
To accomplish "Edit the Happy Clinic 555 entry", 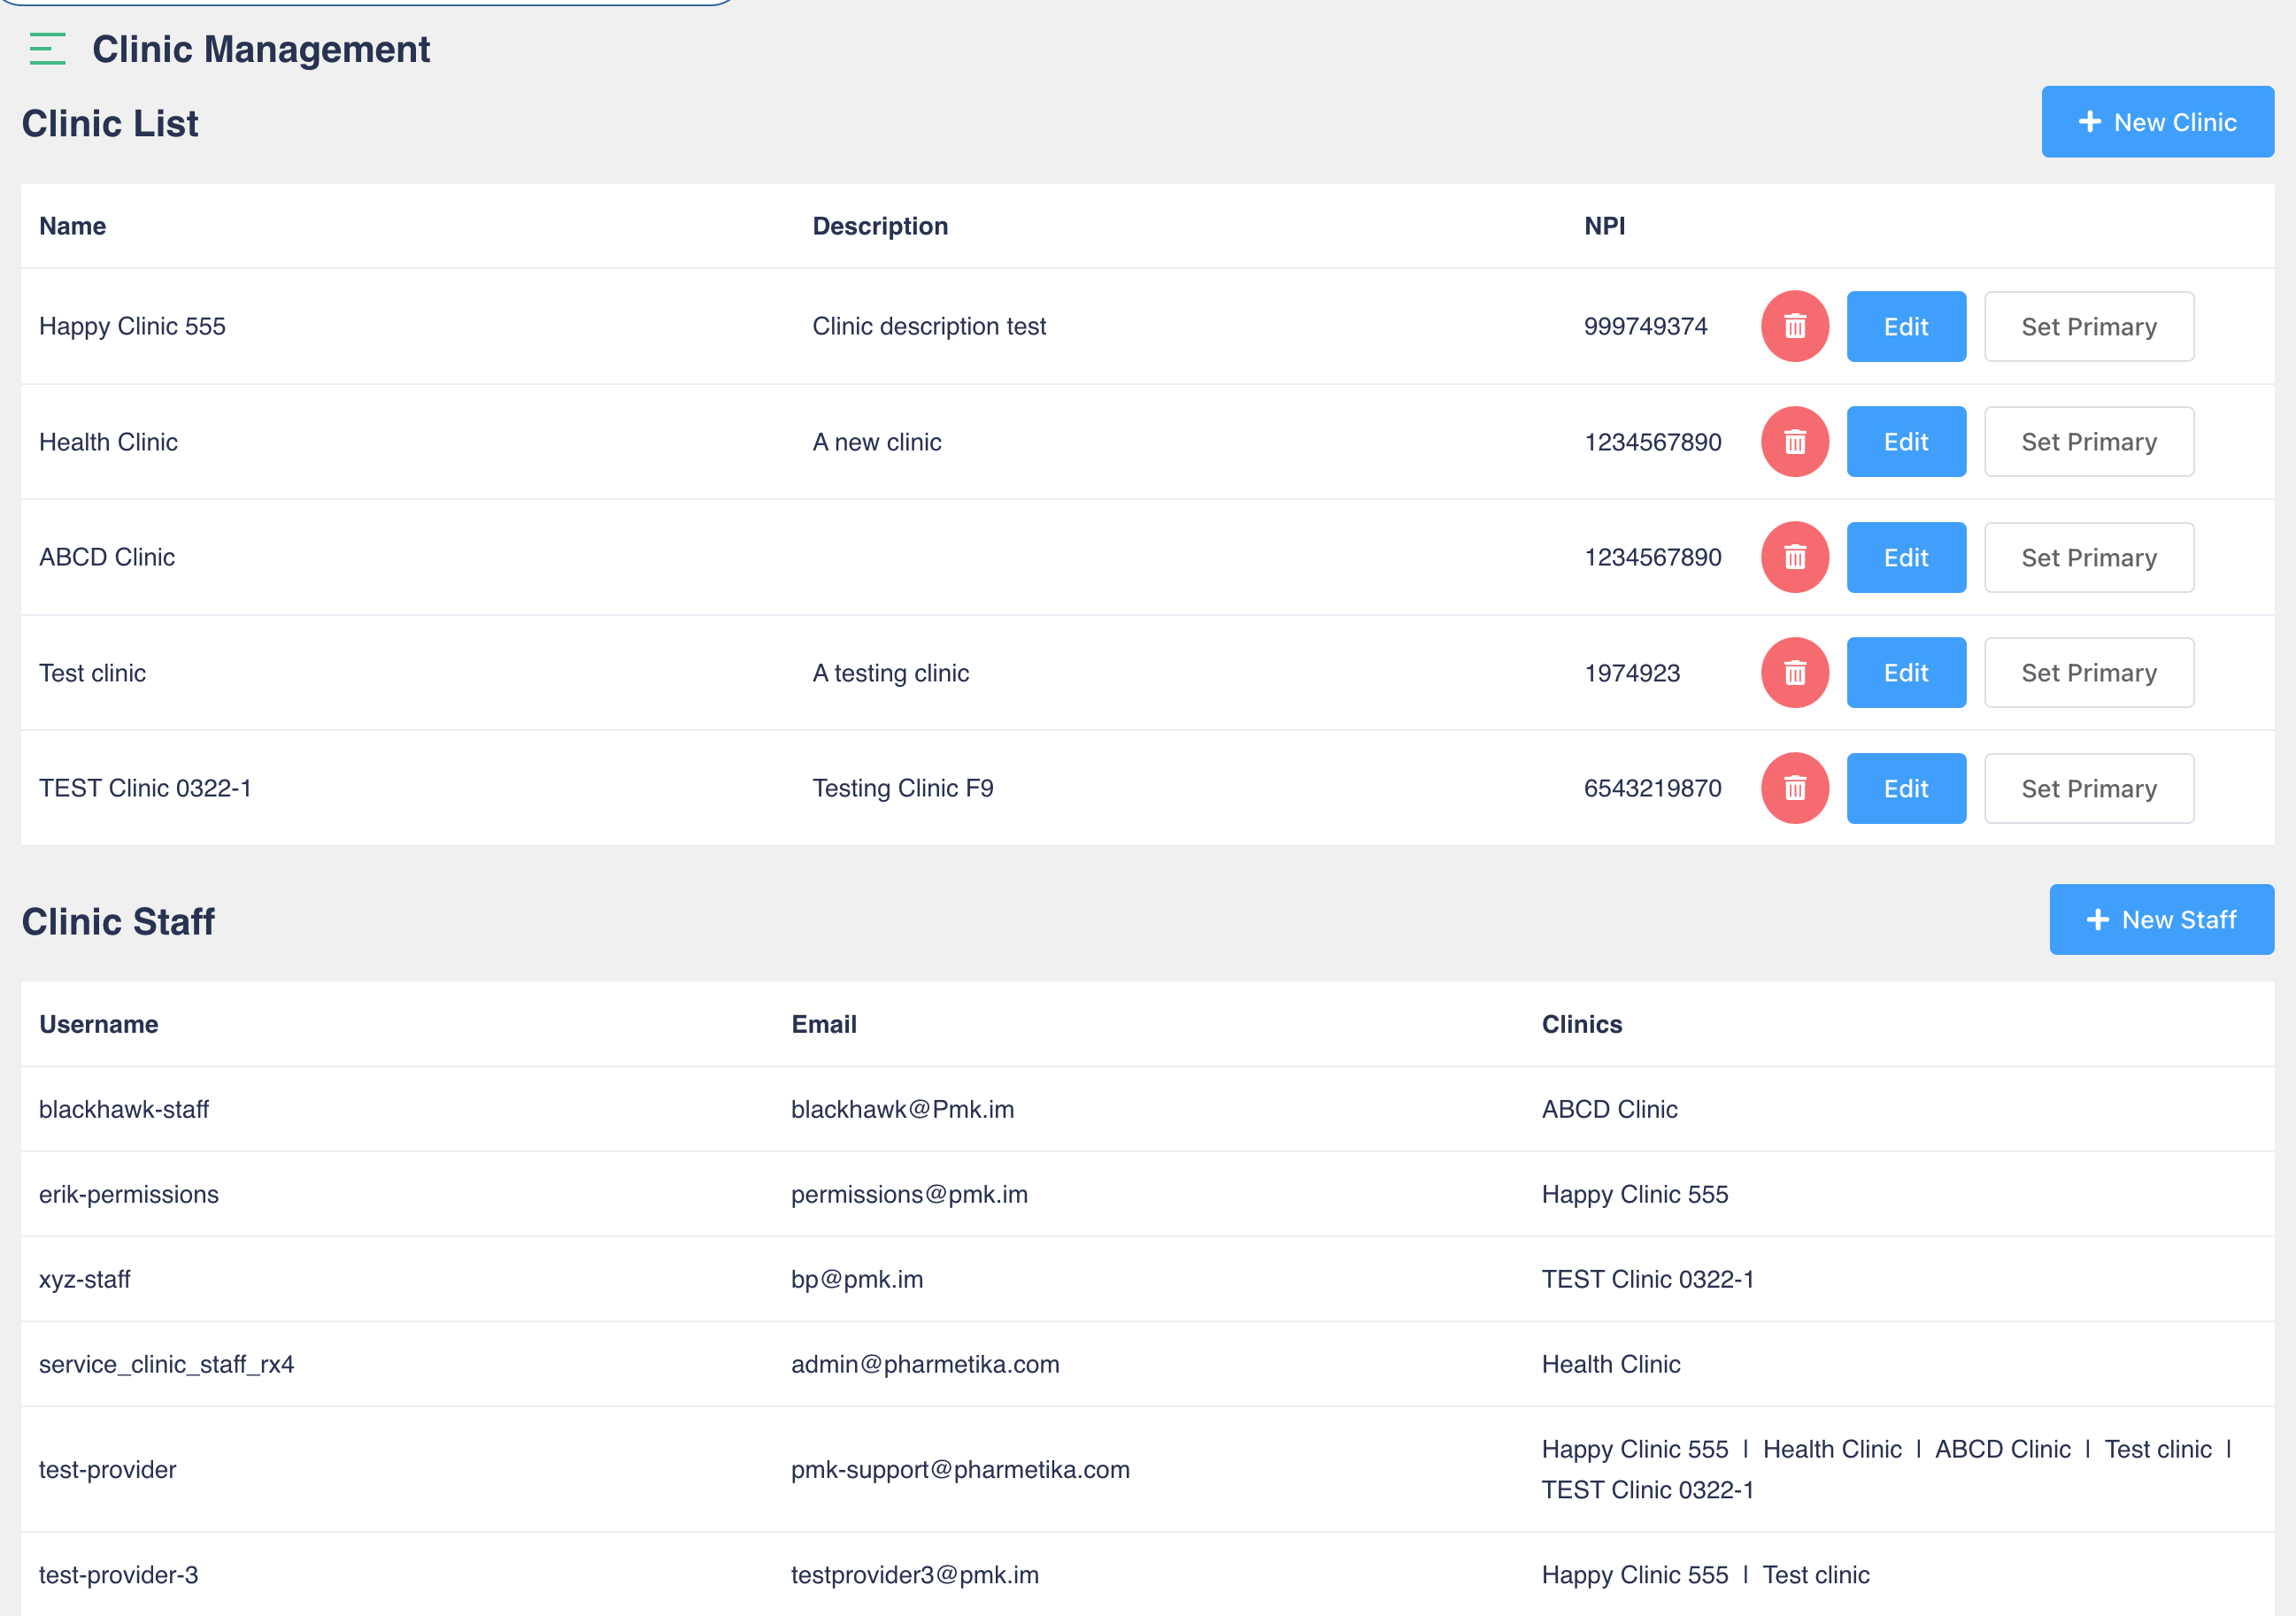I will click(1905, 326).
